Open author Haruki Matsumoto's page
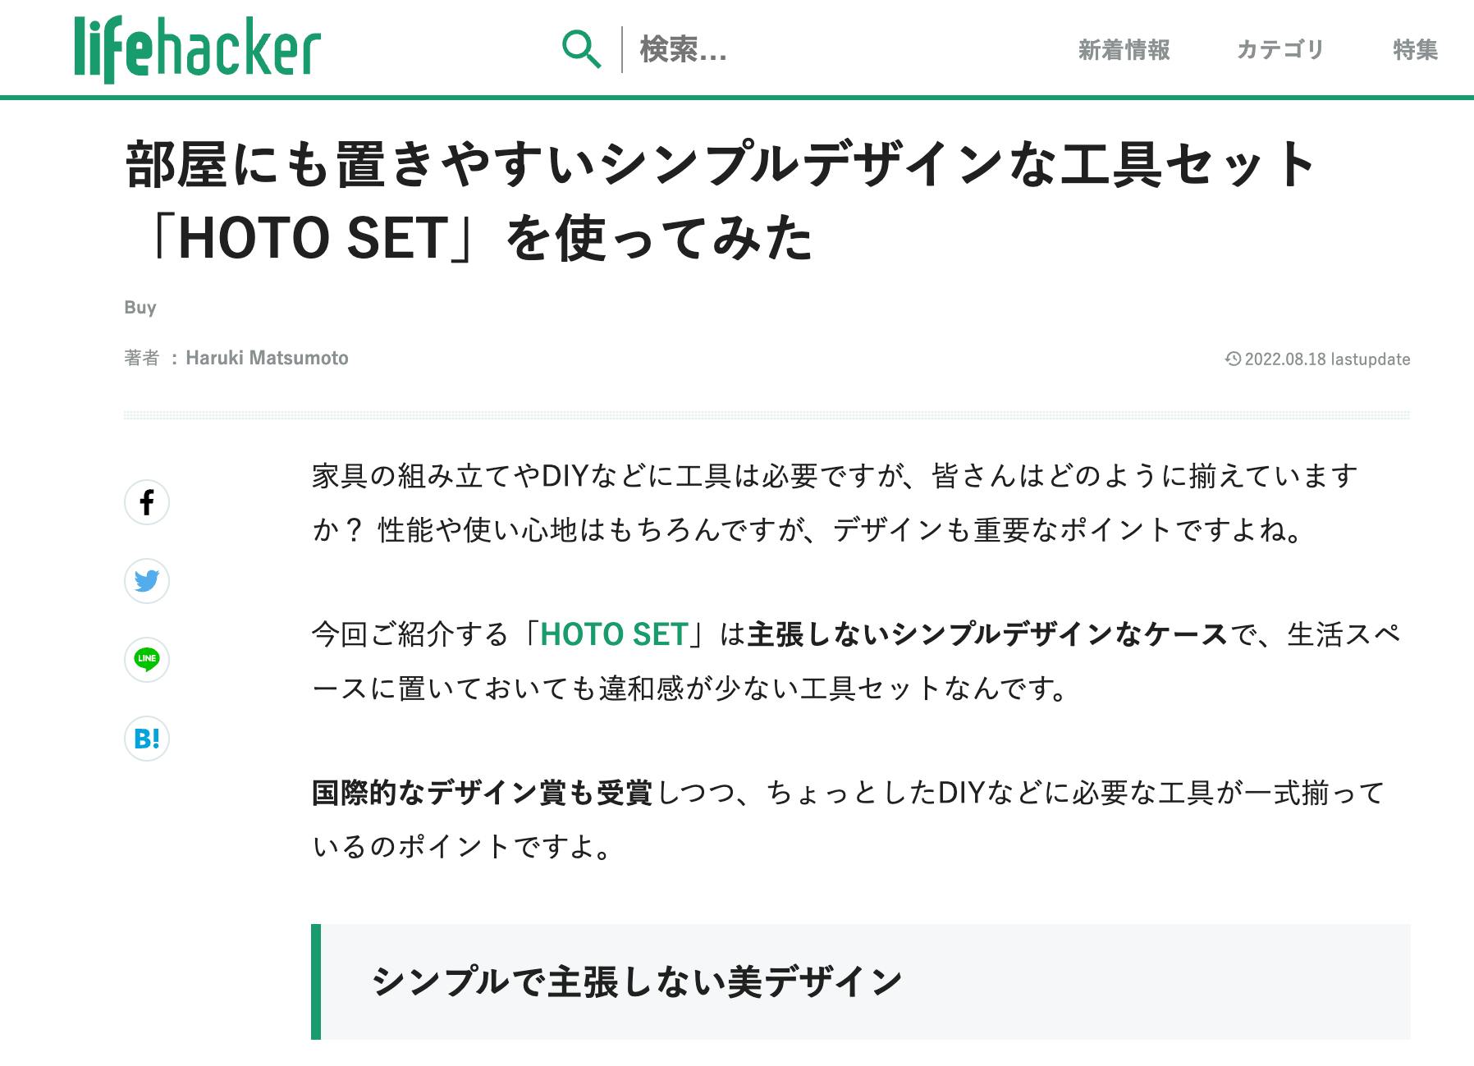Image resolution: width=1474 pixels, height=1066 pixels. 267,358
